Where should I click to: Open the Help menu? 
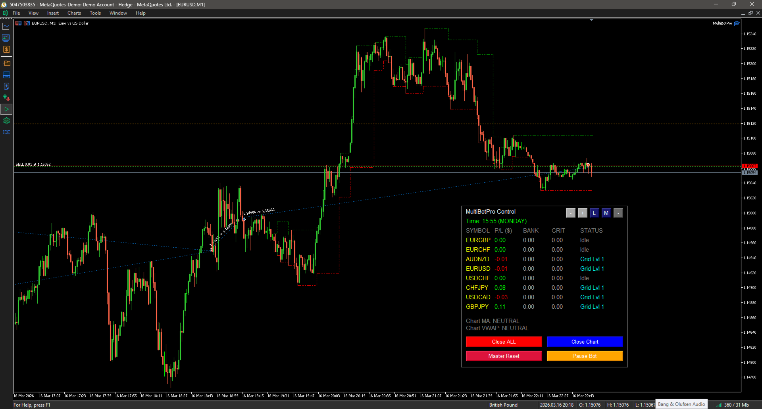pyautogui.click(x=140, y=13)
